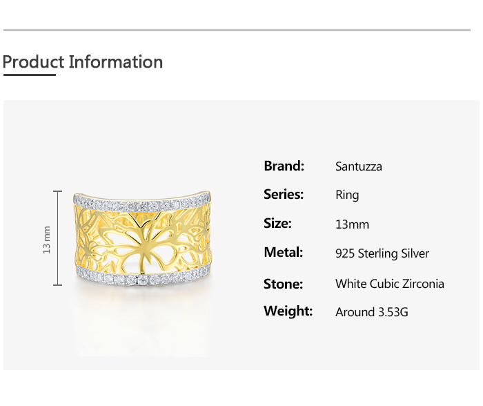Select the Stone label
Image resolution: width=483 pixels, height=406 pixels.
[283, 284]
